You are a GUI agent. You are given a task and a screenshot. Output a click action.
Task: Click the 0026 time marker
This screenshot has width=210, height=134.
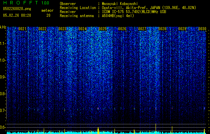click(122, 29)
